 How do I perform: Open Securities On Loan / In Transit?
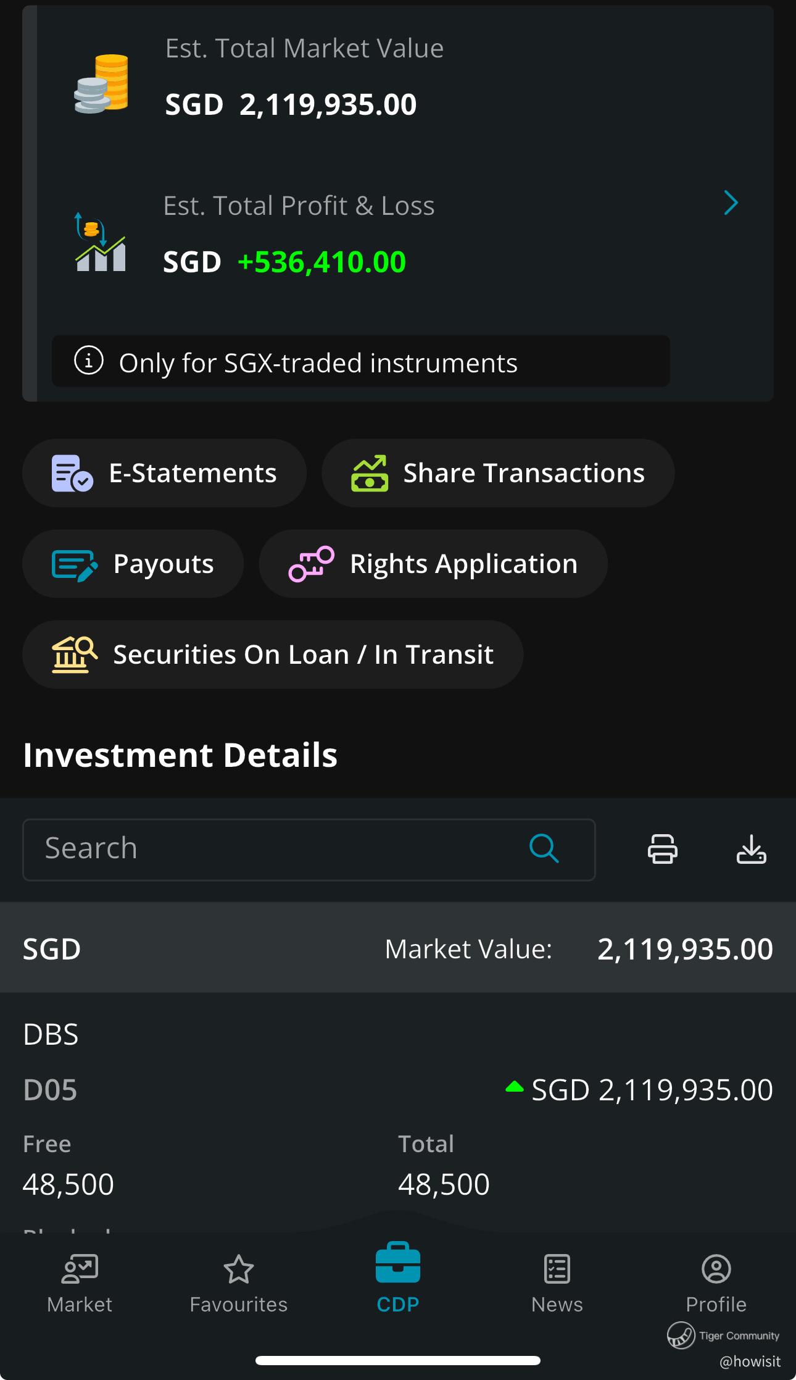[x=273, y=654]
